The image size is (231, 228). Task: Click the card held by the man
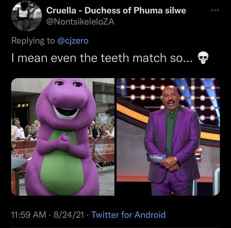click(156, 158)
